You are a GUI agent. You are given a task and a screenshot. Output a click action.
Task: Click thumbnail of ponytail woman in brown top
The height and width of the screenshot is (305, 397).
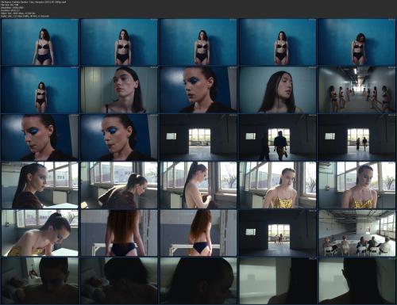pos(40,185)
